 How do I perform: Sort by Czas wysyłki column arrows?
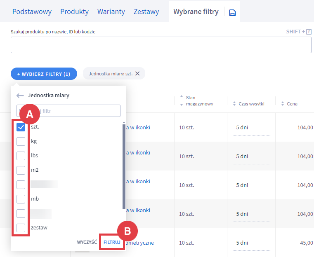pyautogui.click(x=234, y=104)
